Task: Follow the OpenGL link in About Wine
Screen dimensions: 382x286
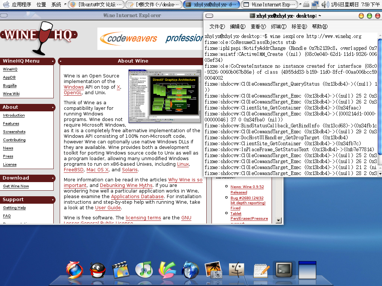Action: click(73, 93)
